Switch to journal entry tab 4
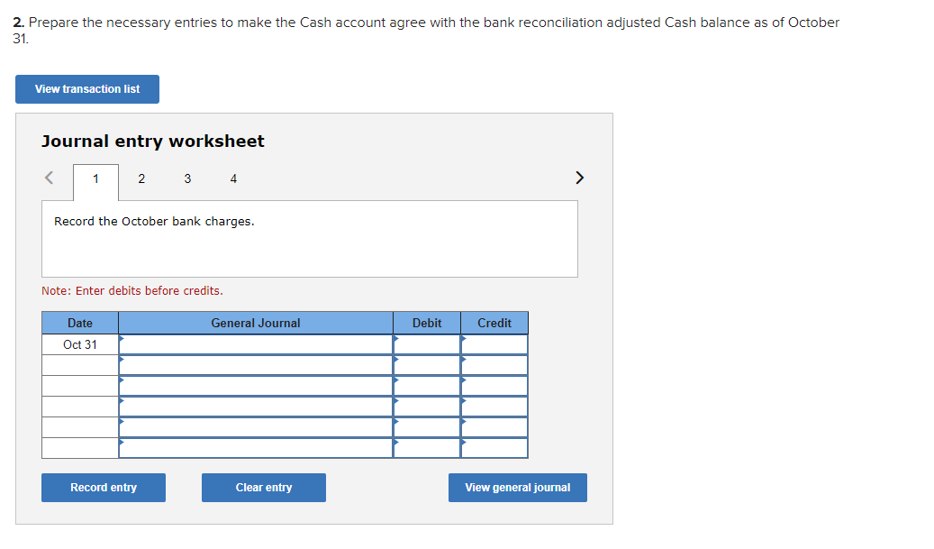The image size is (934, 549). 233,179
